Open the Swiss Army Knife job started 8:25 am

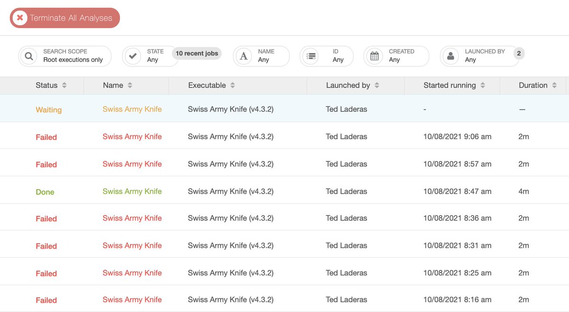point(132,273)
